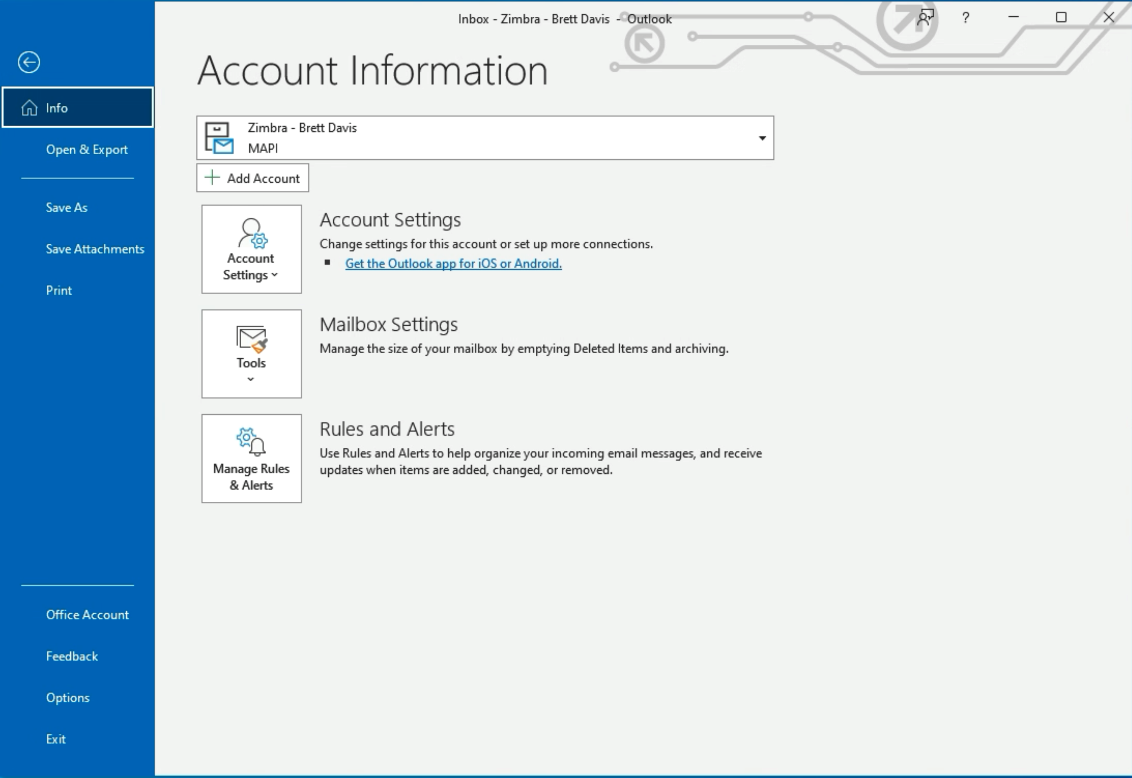Open the Office Account page

[x=77, y=615]
